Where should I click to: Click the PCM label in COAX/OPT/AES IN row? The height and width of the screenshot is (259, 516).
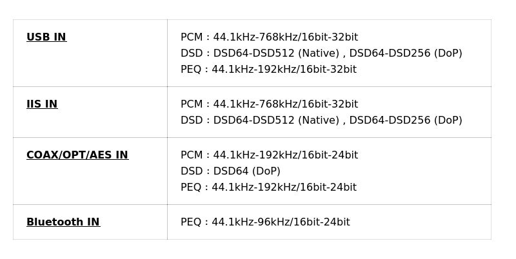[x=191, y=155]
